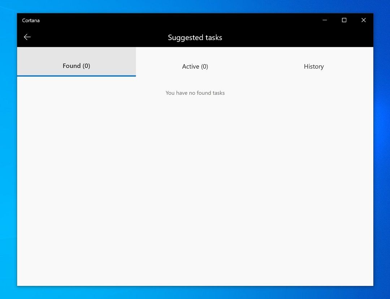Screen dimensions: 390x299
Task: Select the Found (0) tab
Action: (76, 66)
